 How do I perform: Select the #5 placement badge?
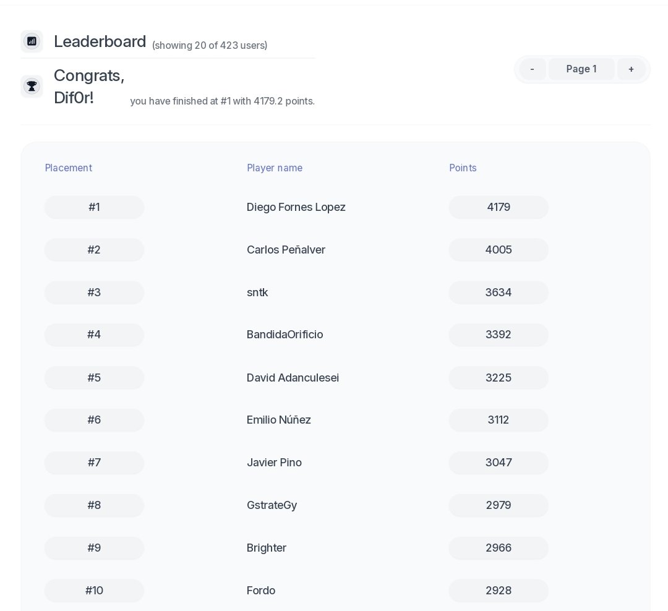point(94,377)
